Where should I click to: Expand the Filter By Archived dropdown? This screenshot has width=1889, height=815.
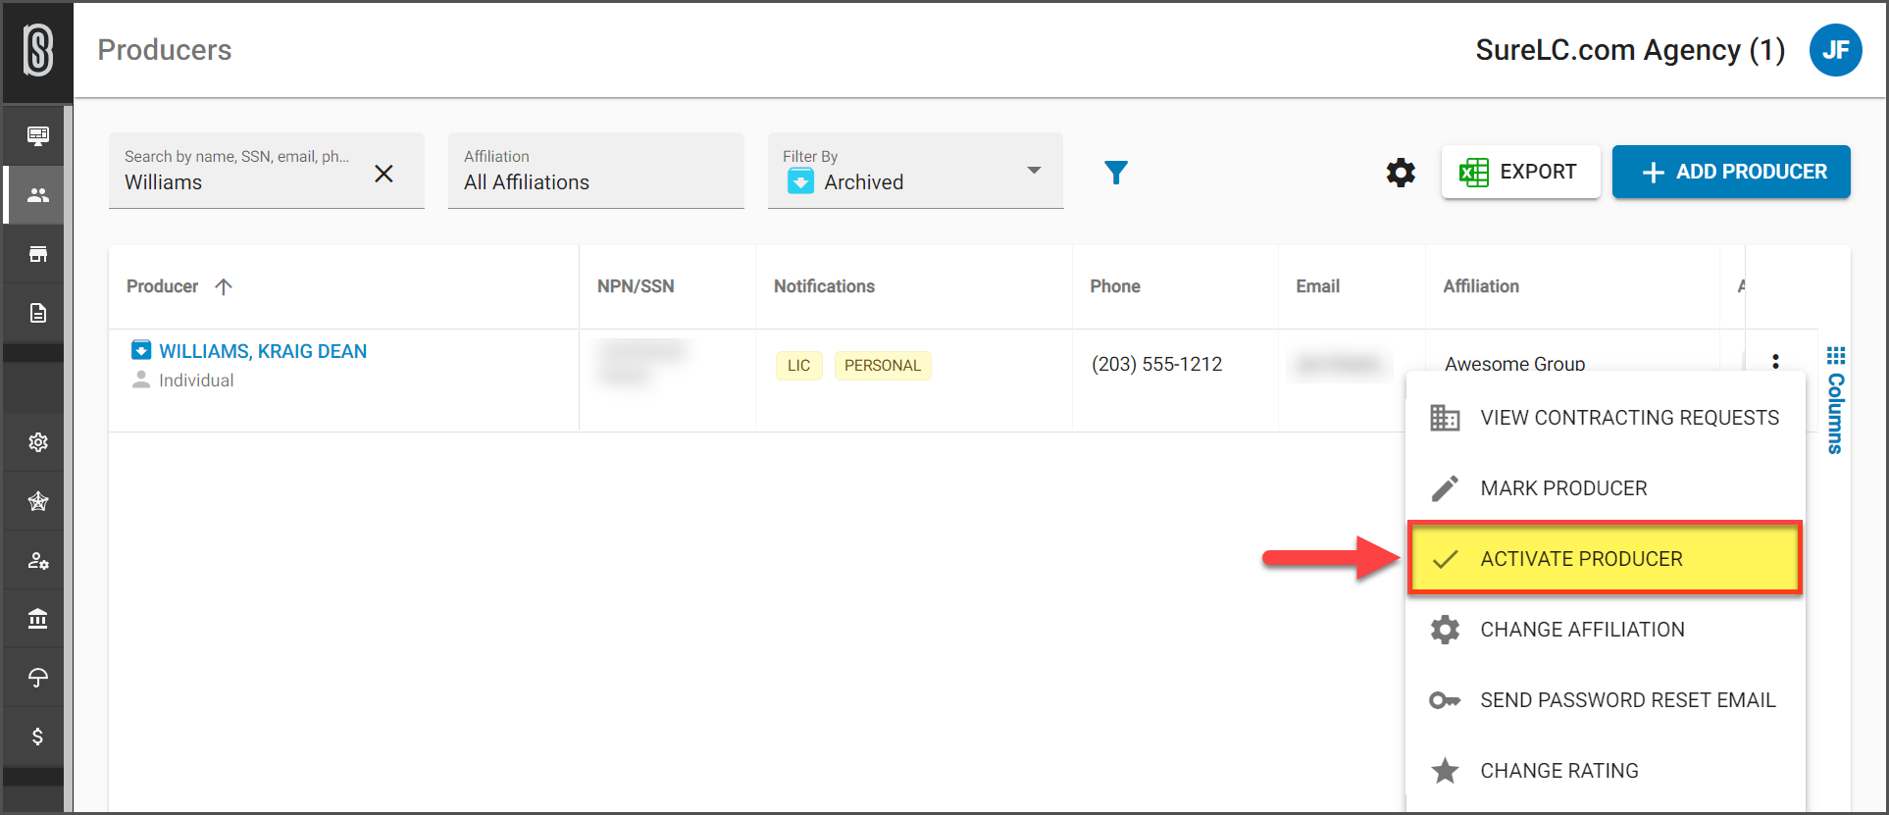pyautogui.click(x=915, y=171)
